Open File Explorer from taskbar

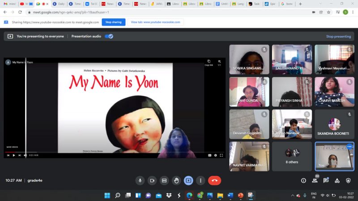tap(220, 195)
